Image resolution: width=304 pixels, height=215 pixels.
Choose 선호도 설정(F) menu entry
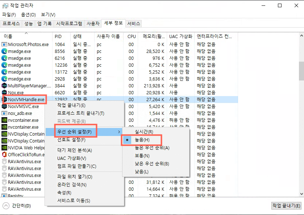click(71, 140)
